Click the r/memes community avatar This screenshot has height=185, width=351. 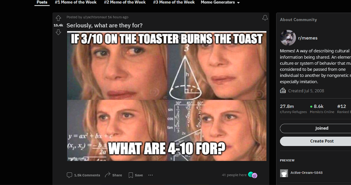[288, 38]
